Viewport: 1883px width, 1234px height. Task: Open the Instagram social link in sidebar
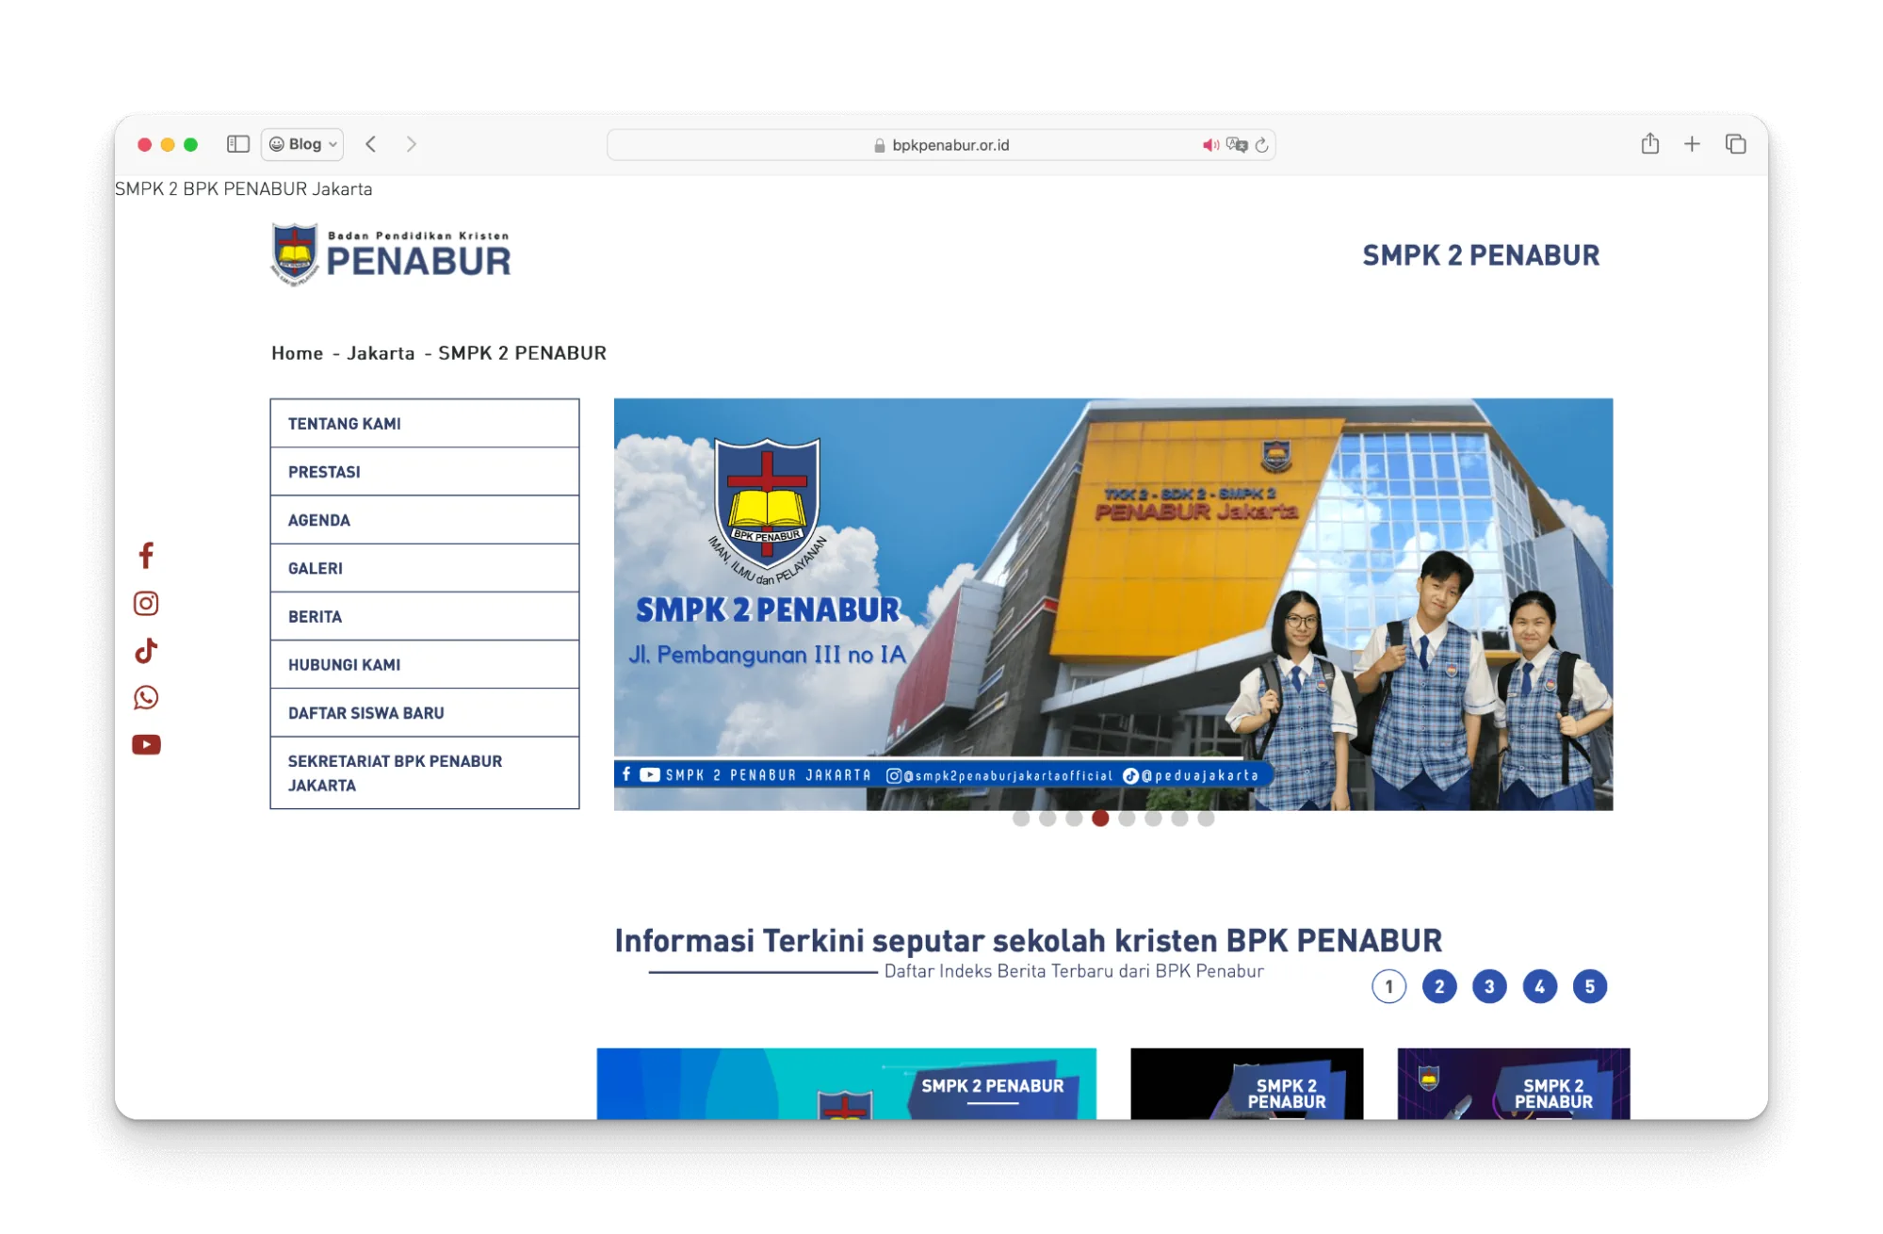click(146, 603)
